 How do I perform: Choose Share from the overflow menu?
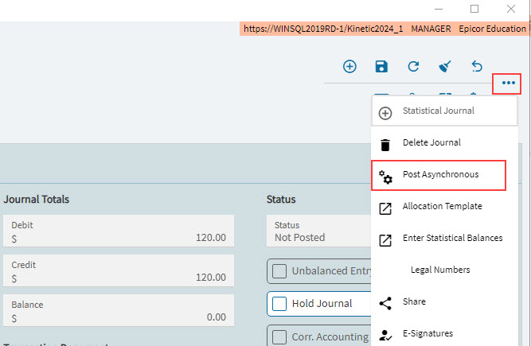(x=444, y=301)
